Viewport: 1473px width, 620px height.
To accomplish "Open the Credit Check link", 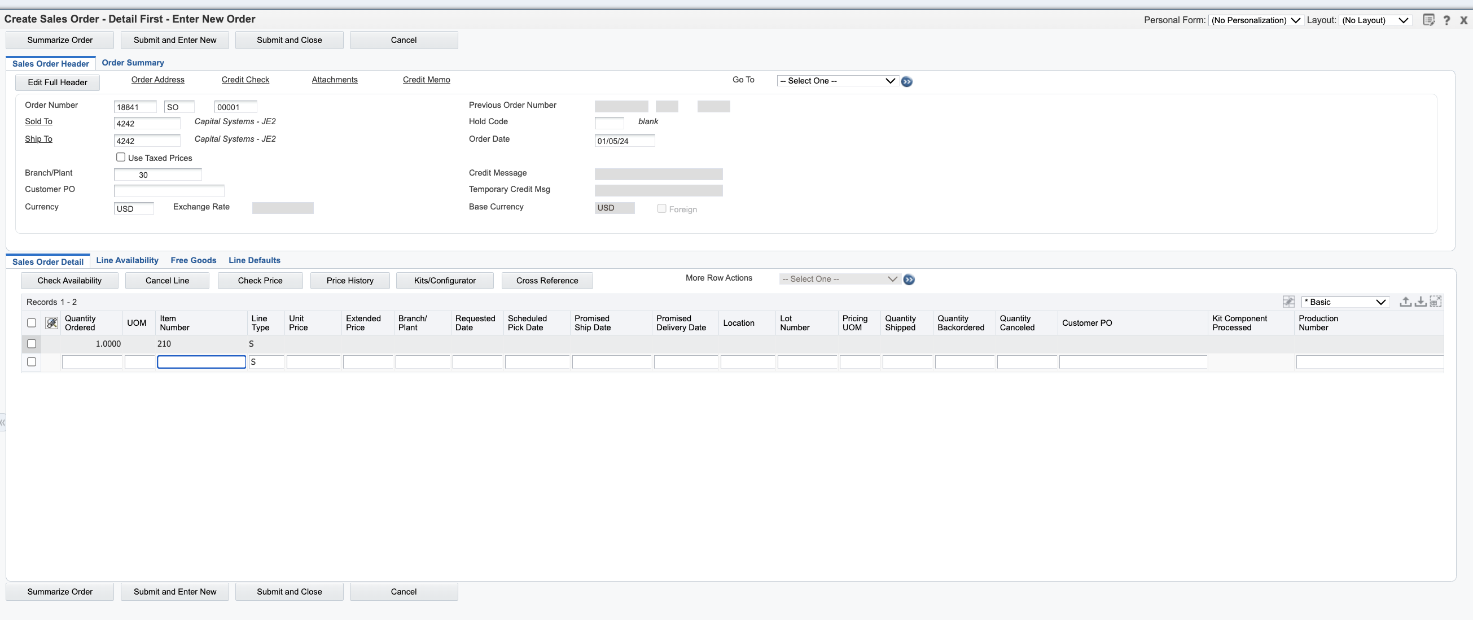I will tap(246, 80).
